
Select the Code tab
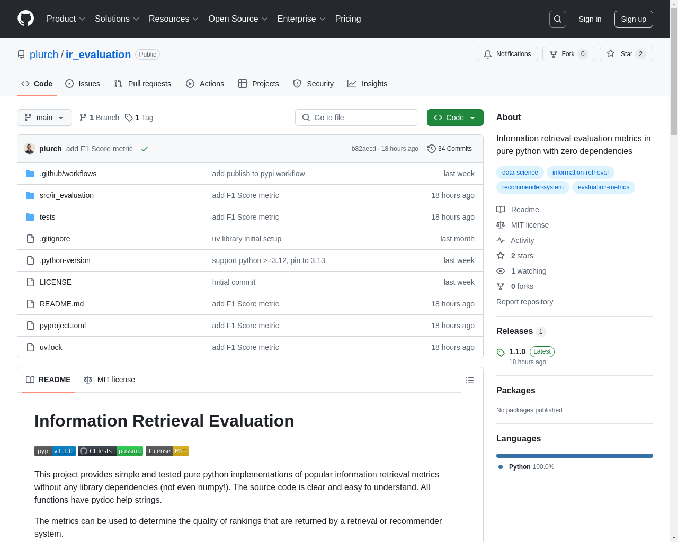(x=37, y=84)
